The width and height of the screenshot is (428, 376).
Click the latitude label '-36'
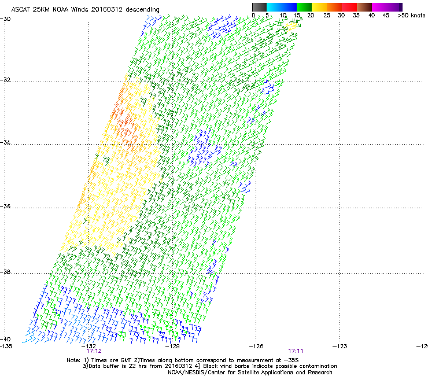coord(5,206)
